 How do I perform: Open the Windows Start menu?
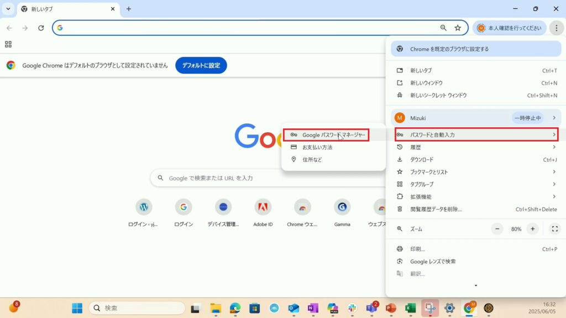click(77, 308)
